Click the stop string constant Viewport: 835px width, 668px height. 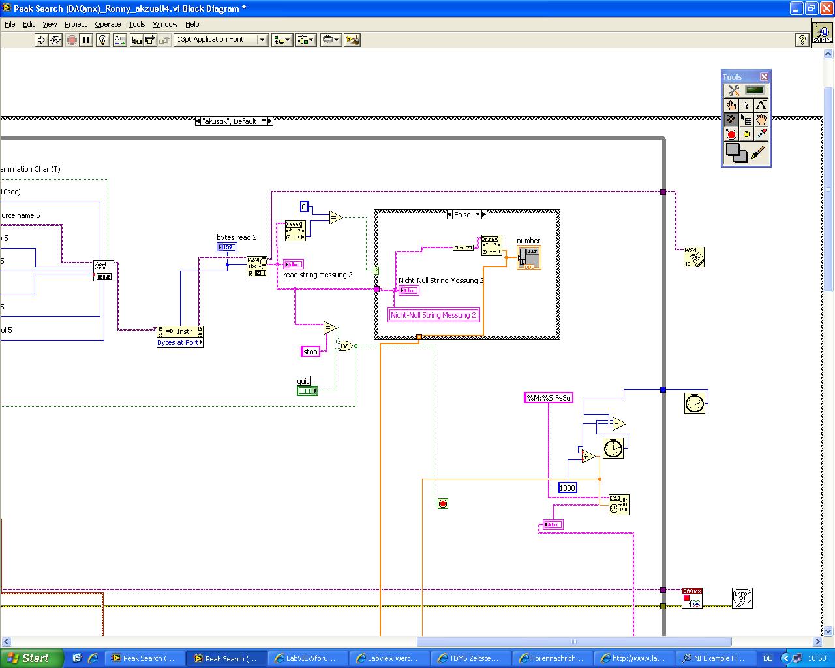click(311, 352)
